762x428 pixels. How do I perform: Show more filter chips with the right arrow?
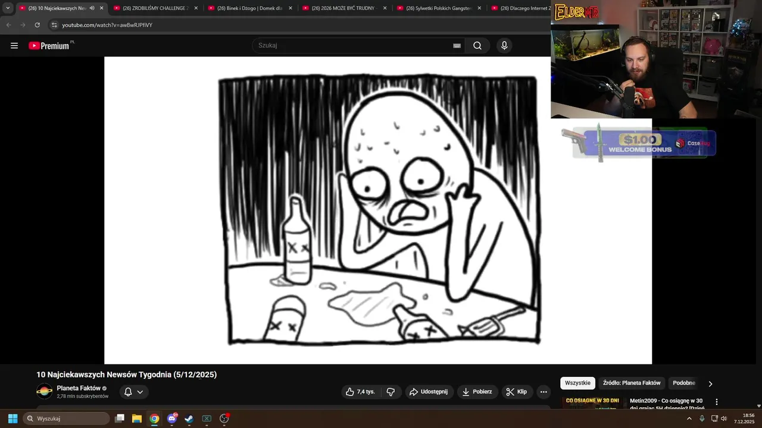[x=710, y=383]
